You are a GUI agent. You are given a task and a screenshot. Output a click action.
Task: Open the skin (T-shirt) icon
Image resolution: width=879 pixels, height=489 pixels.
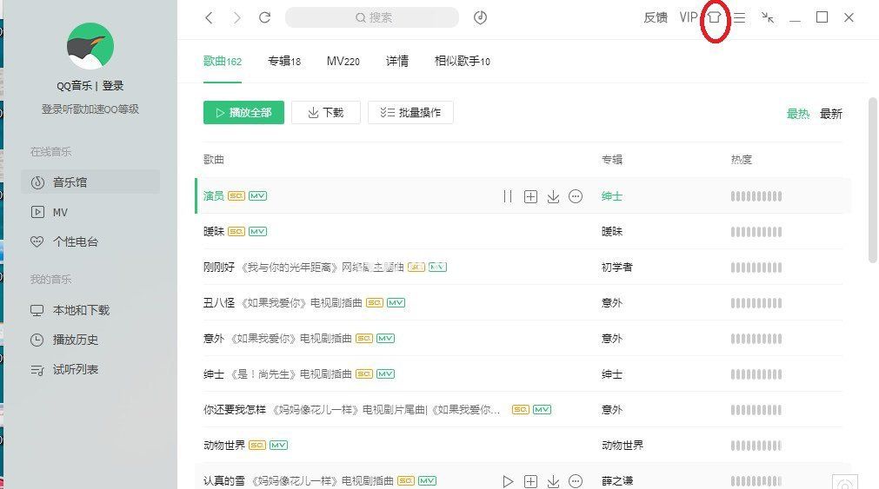714,17
